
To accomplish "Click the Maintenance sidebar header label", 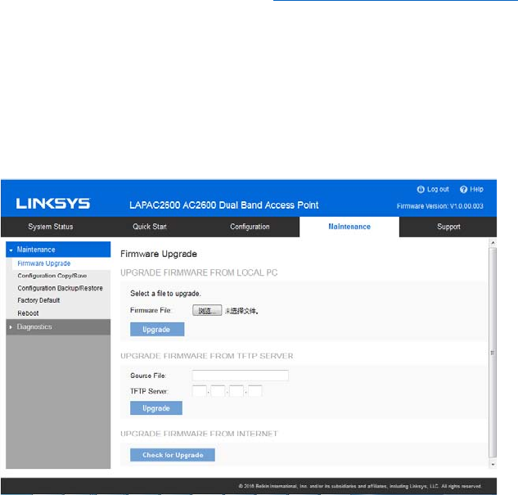I will pyautogui.click(x=36, y=250).
